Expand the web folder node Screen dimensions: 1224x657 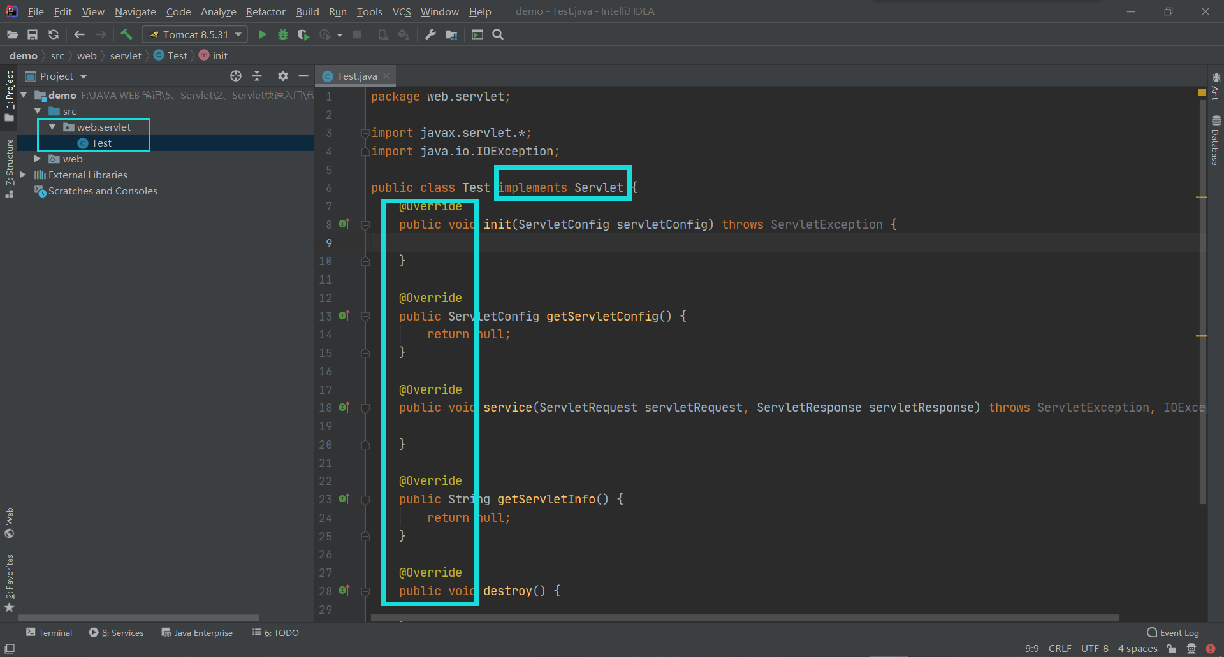coord(38,159)
